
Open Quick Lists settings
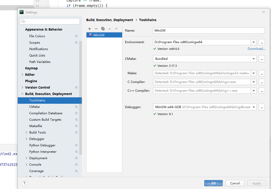tap(37, 55)
